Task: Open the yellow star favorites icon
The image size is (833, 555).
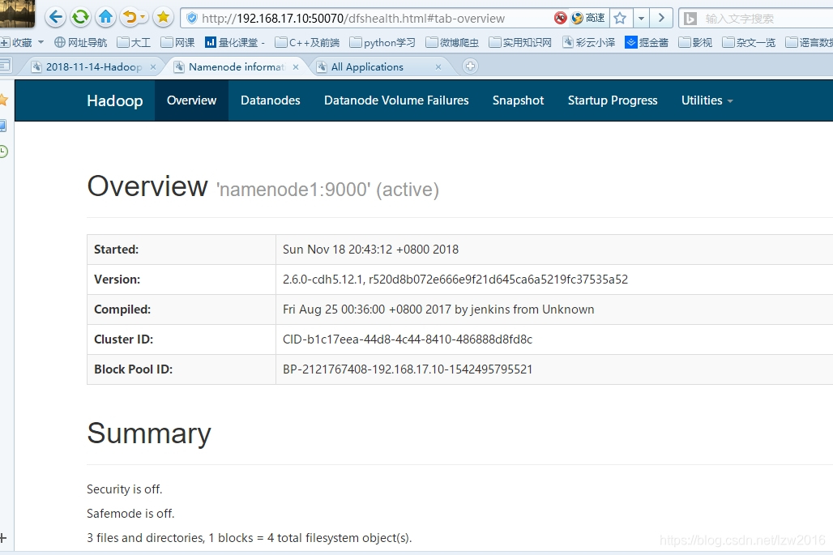Action: coord(163,18)
